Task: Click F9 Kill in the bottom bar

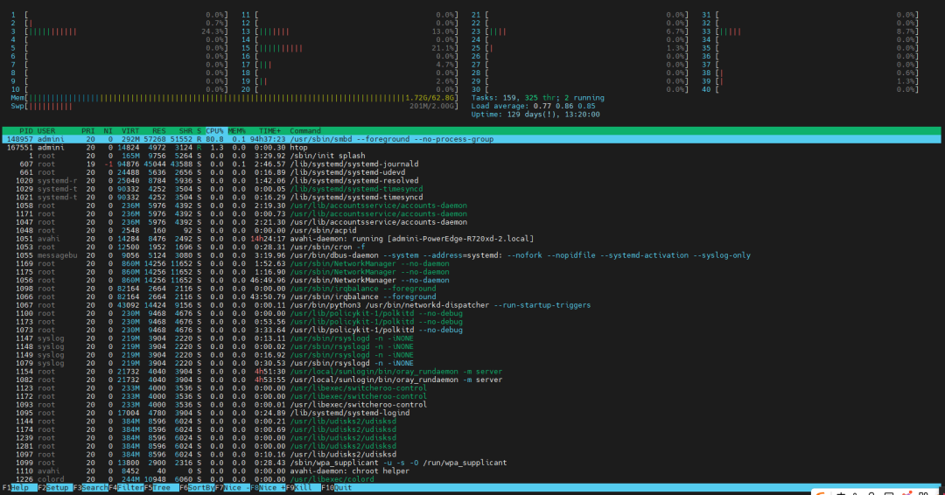Action: click(303, 488)
